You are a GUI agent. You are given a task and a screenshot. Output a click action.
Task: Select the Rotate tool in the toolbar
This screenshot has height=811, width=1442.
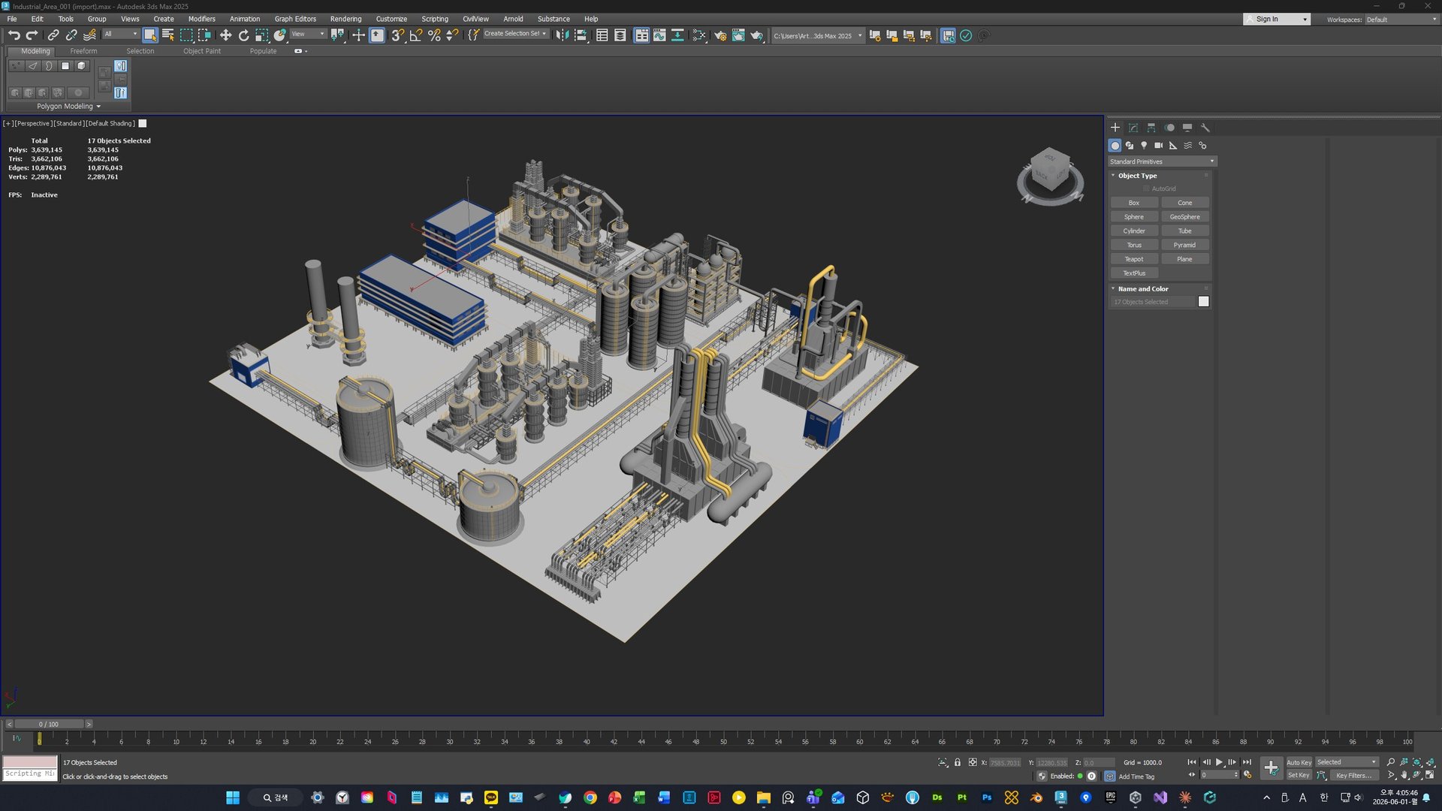point(243,35)
